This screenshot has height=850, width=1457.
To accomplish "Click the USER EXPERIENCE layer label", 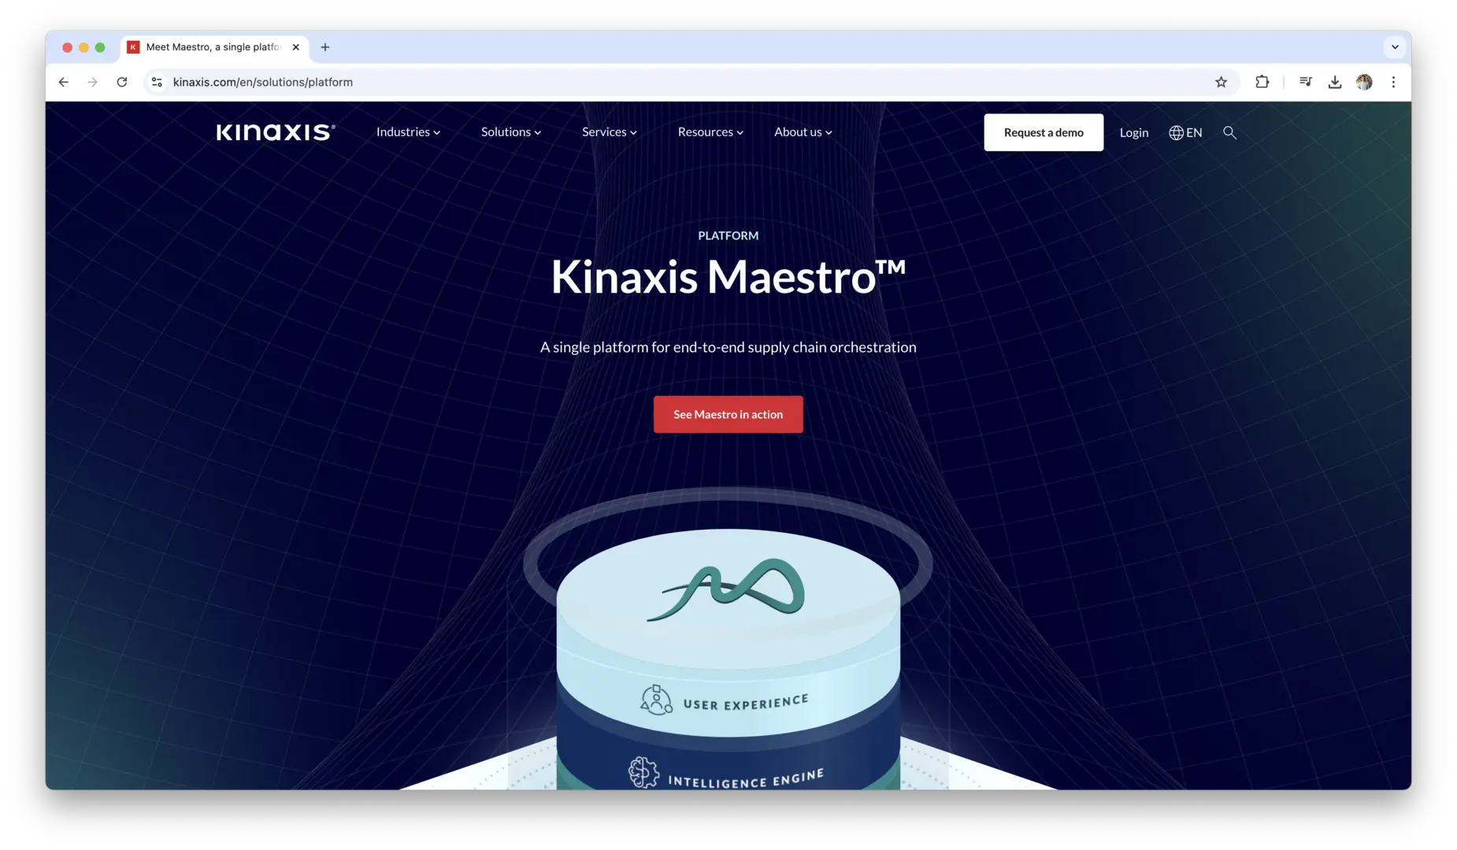I will pyautogui.click(x=746, y=702).
